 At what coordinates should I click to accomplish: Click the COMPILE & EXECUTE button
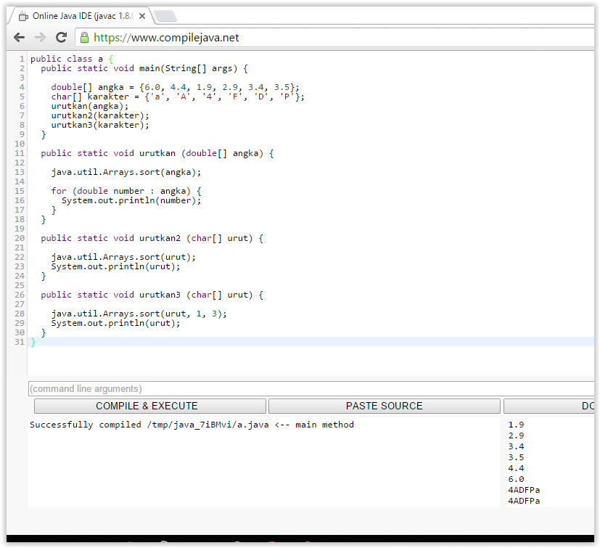pyautogui.click(x=150, y=406)
